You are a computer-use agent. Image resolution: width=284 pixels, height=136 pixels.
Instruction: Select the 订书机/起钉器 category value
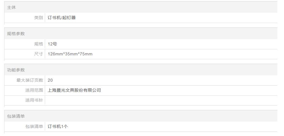pos(62,18)
